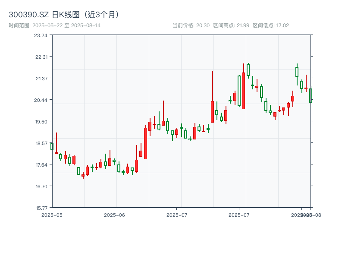Click the 2025-06 x-axis date label

(x=114, y=215)
